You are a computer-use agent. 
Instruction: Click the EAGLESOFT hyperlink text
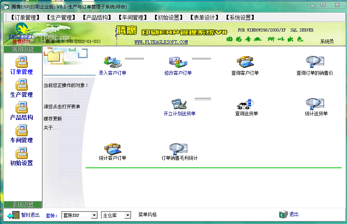pos(21,36)
